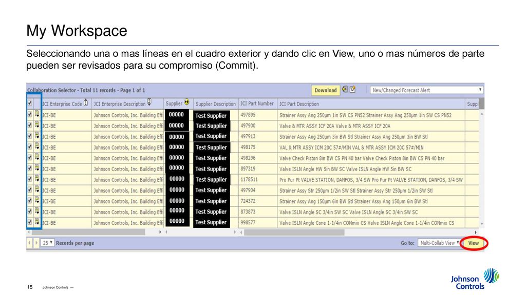Viewport: 526px width, 295px height.
Task: Open the New/Changed Forecast Alert dropdown
Action: click(x=426, y=90)
